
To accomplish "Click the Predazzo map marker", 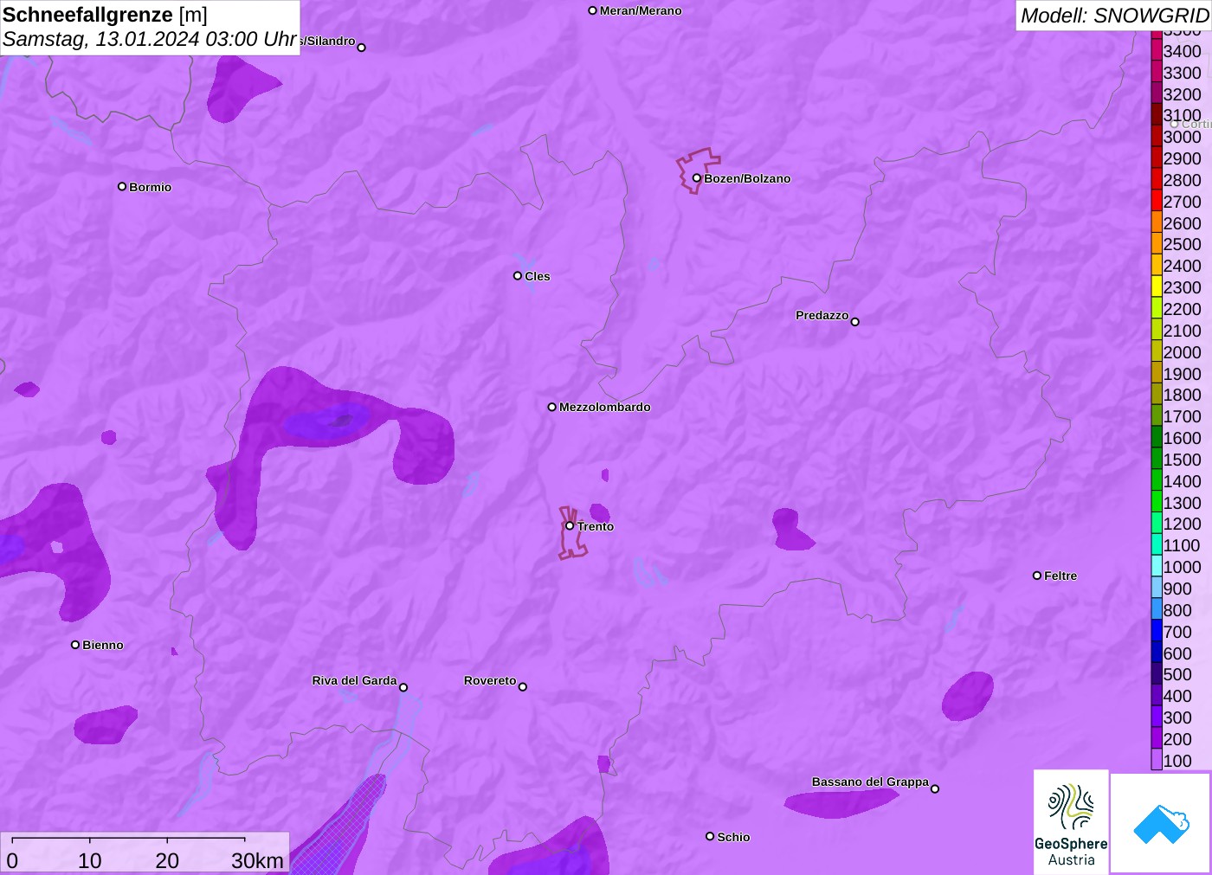I will 854,321.
